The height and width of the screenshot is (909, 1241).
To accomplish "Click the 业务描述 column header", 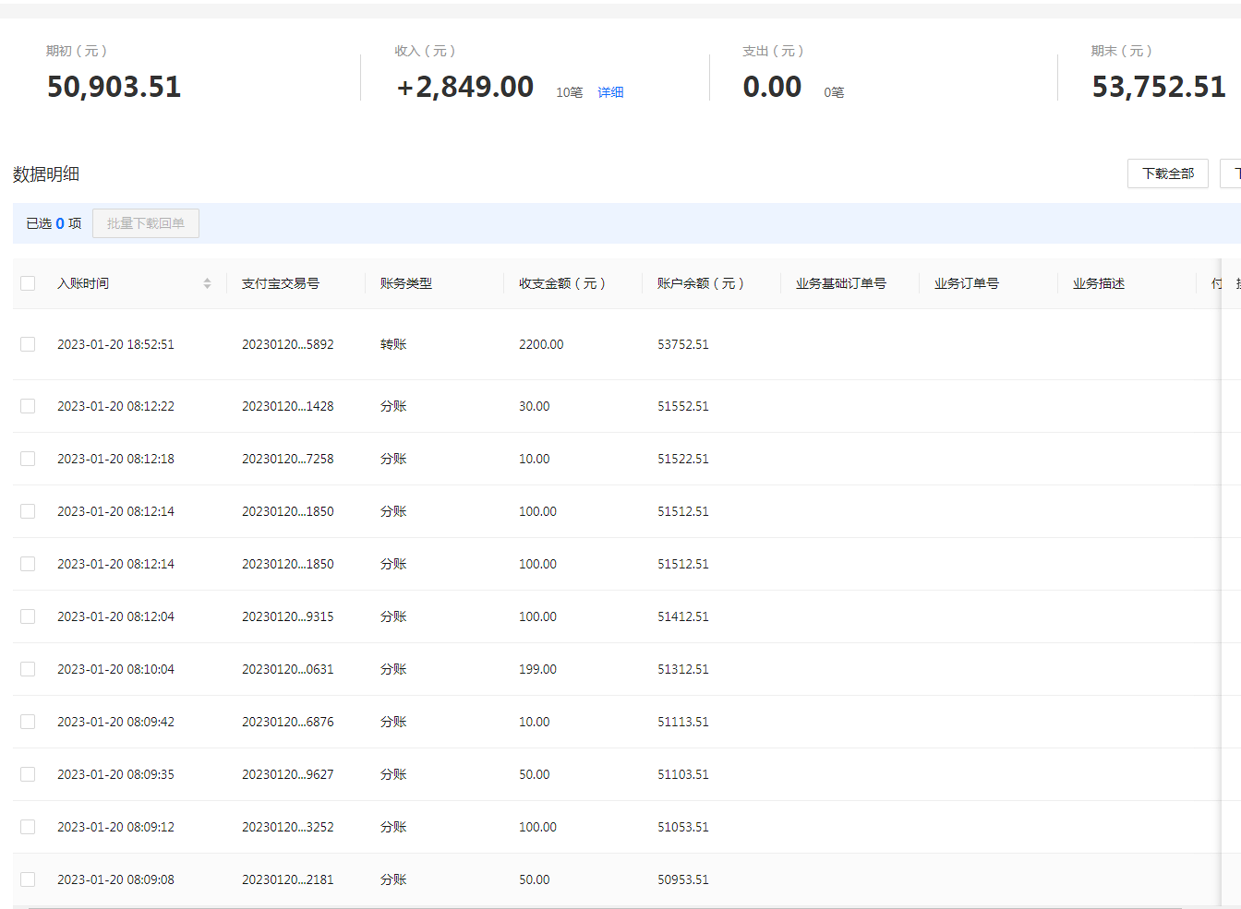I will click(x=1099, y=283).
